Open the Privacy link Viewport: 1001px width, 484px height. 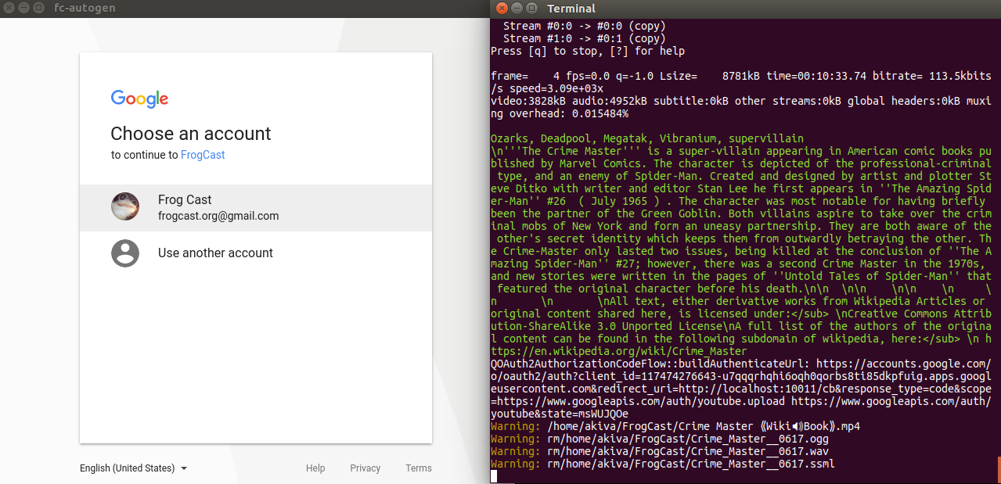pyautogui.click(x=365, y=468)
